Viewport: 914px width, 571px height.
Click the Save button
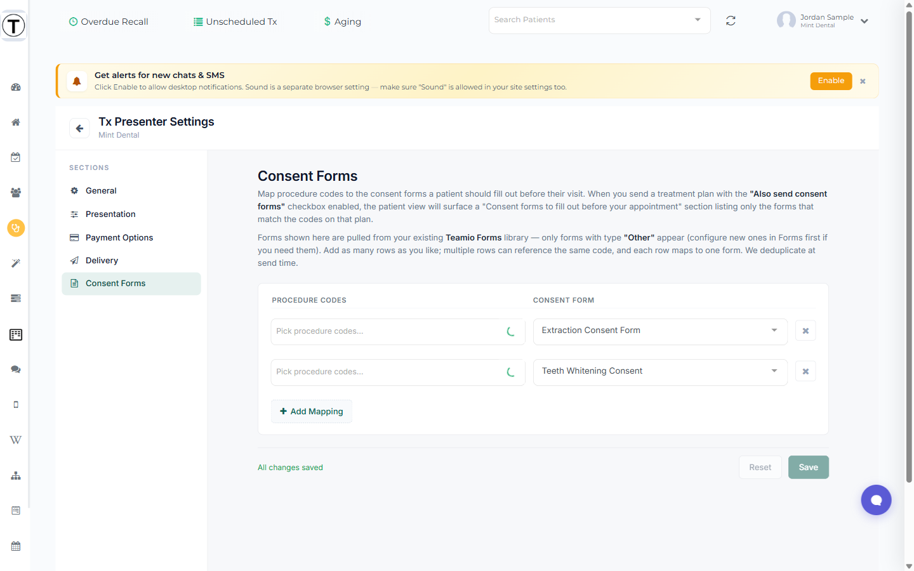click(x=808, y=467)
